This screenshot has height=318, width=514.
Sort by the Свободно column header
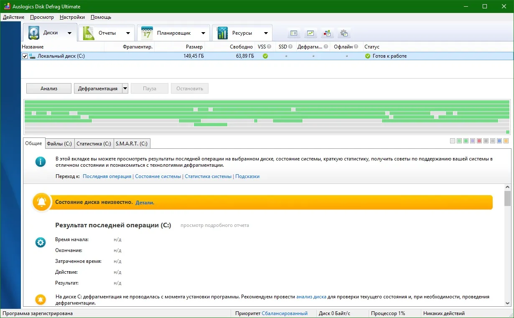click(x=241, y=47)
